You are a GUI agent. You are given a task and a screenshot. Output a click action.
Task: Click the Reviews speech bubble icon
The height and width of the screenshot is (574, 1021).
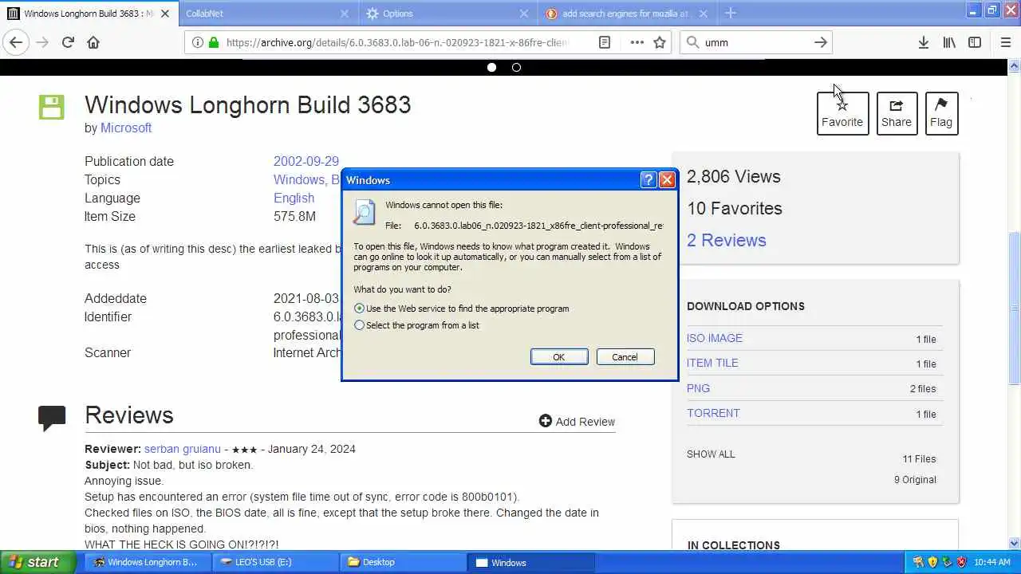52,418
